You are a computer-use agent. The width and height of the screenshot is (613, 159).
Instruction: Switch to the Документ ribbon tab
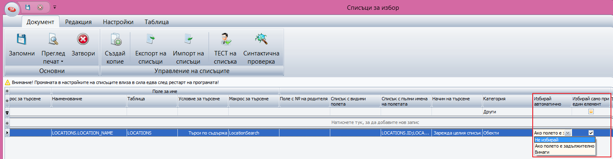[x=40, y=22]
